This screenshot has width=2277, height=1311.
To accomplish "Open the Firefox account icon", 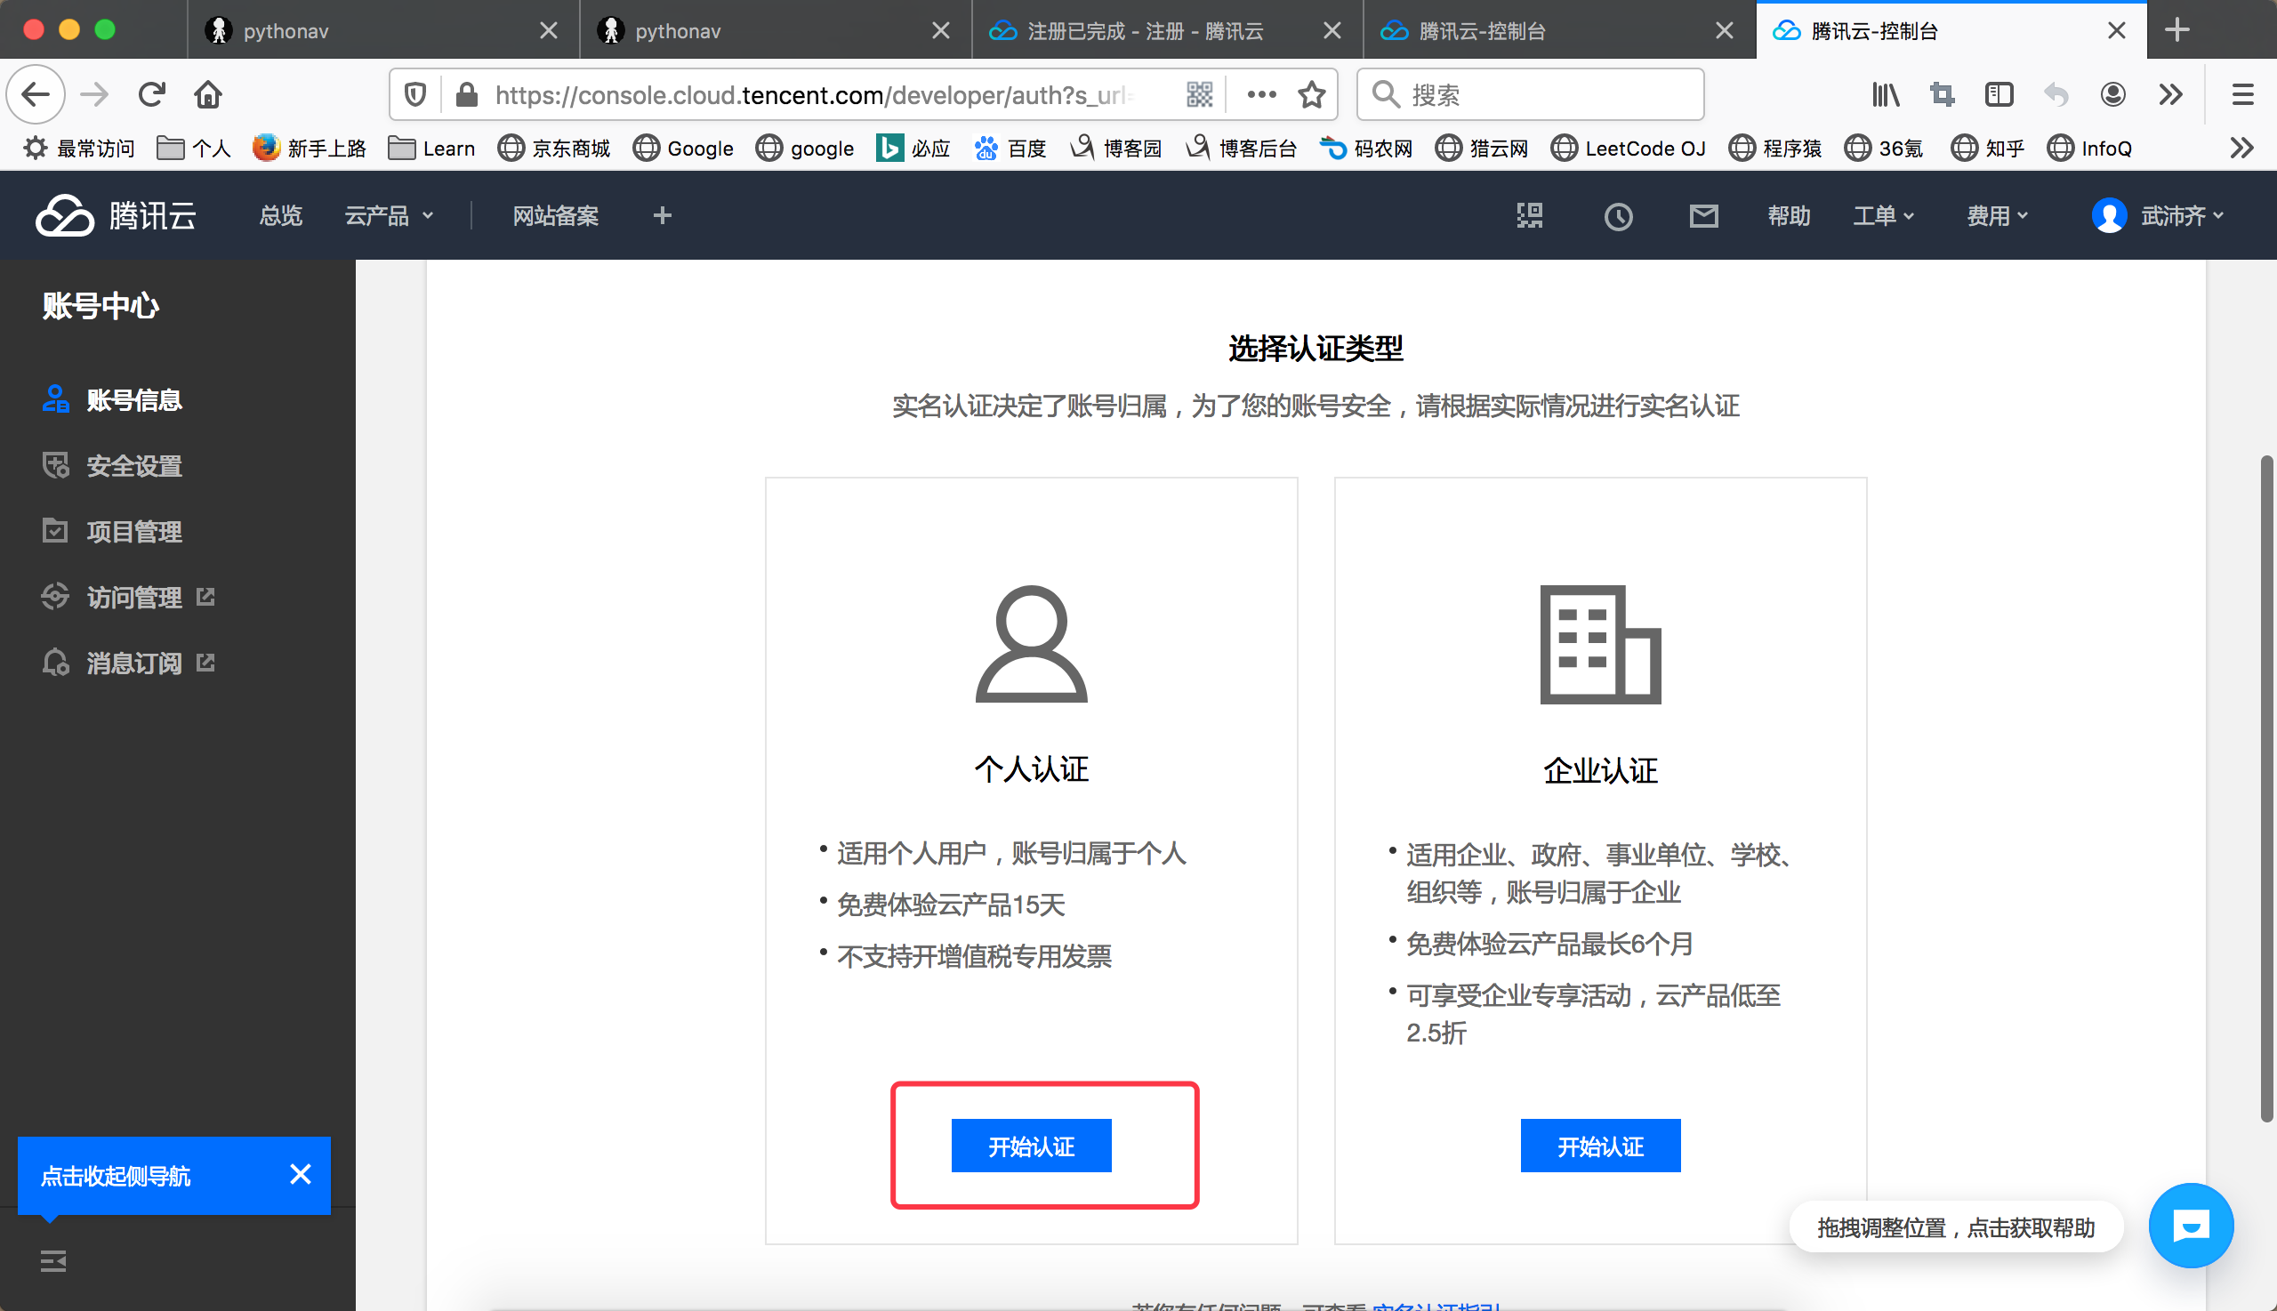I will click(2113, 94).
